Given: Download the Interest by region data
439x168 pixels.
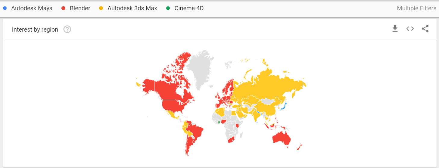Looking at the screenshot, I should pyautogui.click(x=395, y=29).
